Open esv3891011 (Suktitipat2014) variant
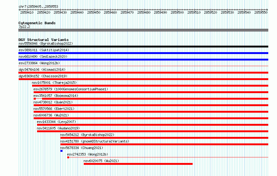The height and width of the screenshot is (176, 277). coord(44,50)
